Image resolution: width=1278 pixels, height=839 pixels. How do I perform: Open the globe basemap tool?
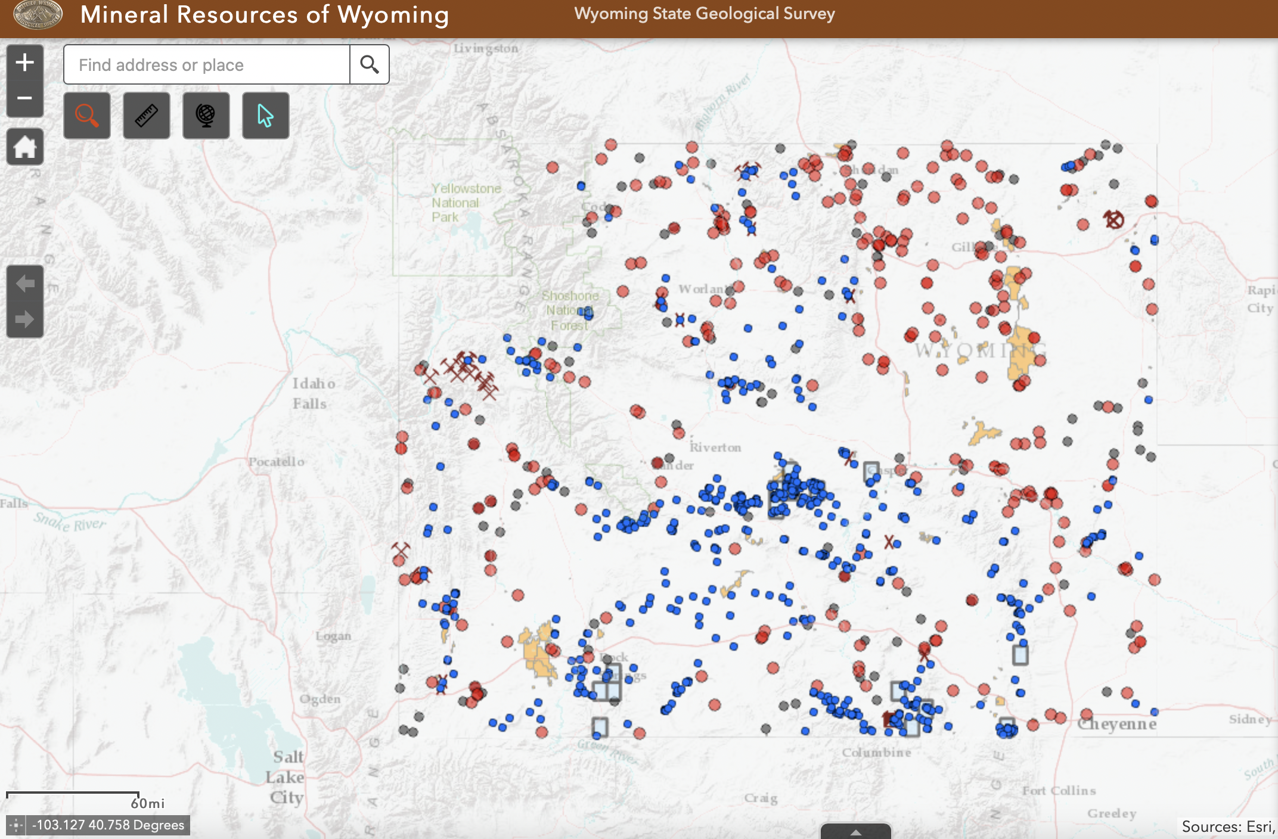(x=206, y=116)
